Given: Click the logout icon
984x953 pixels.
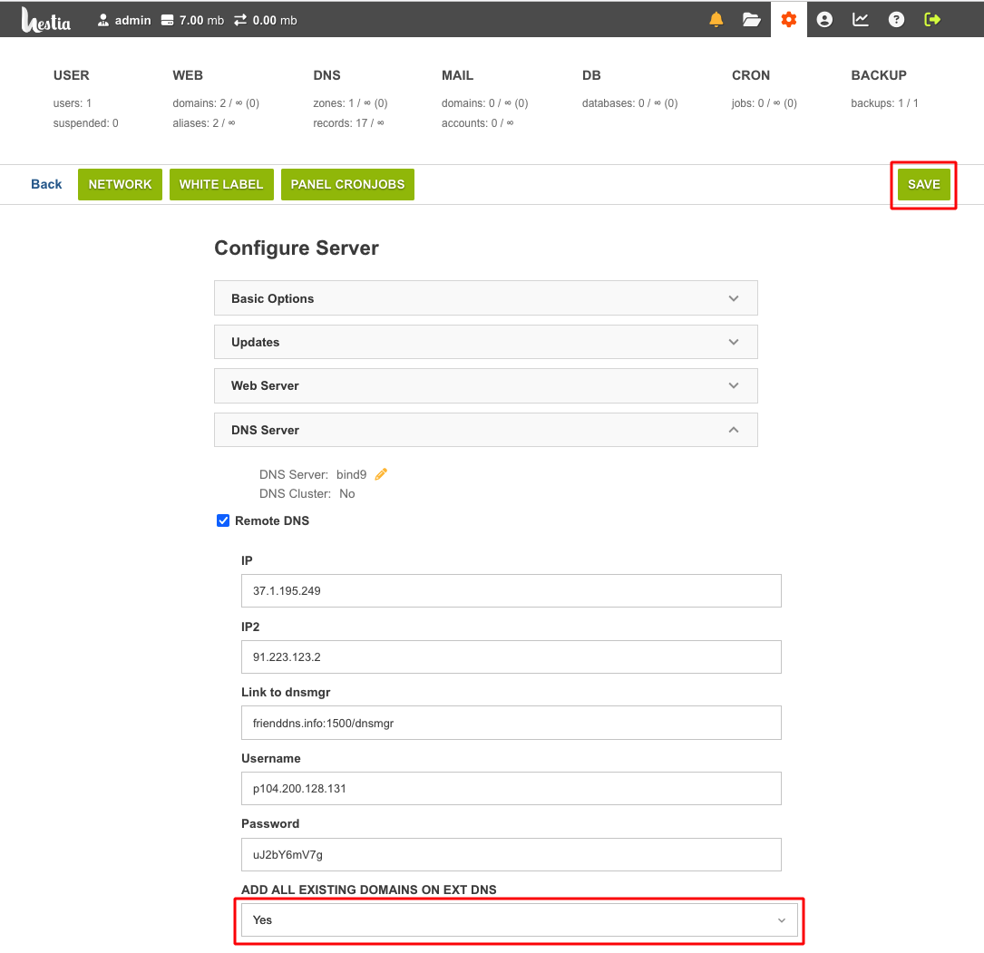Looking at the screenshot, I should pyautogui.click(x=932, y=19).
